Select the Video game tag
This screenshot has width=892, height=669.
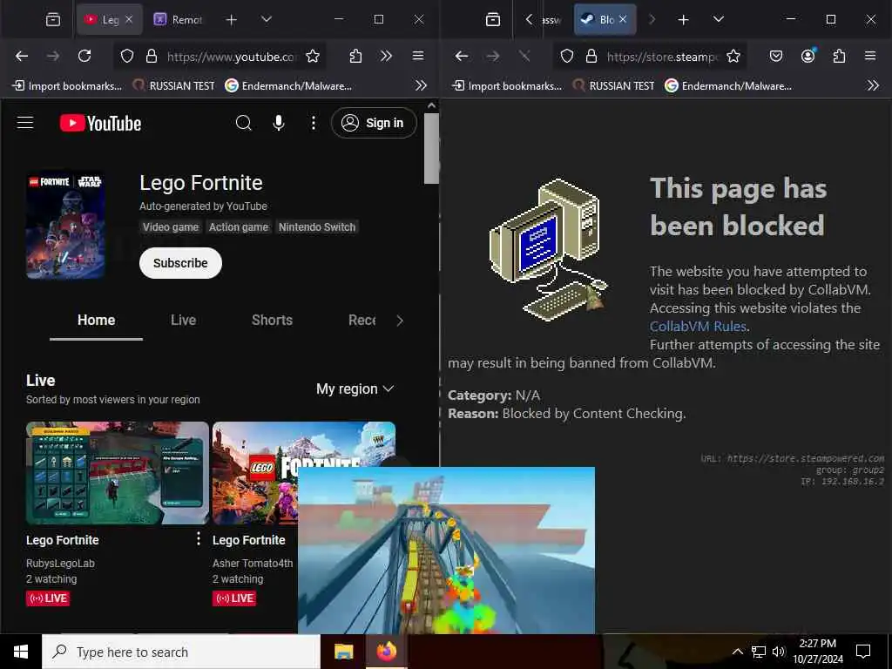tap(171, 227)
